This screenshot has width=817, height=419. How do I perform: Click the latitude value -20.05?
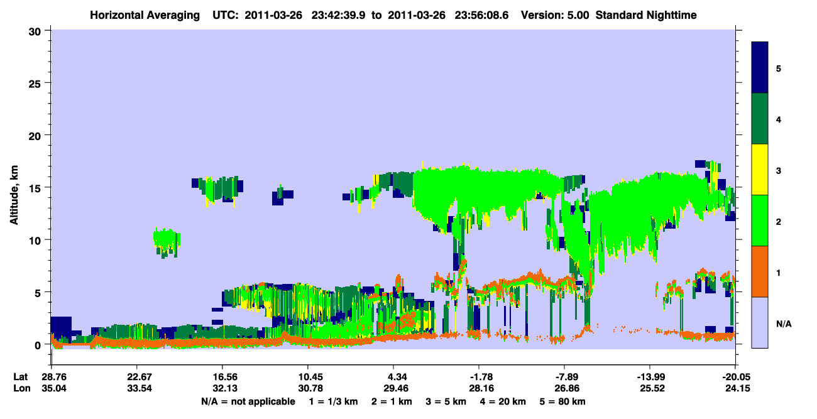tap(735, 377)
